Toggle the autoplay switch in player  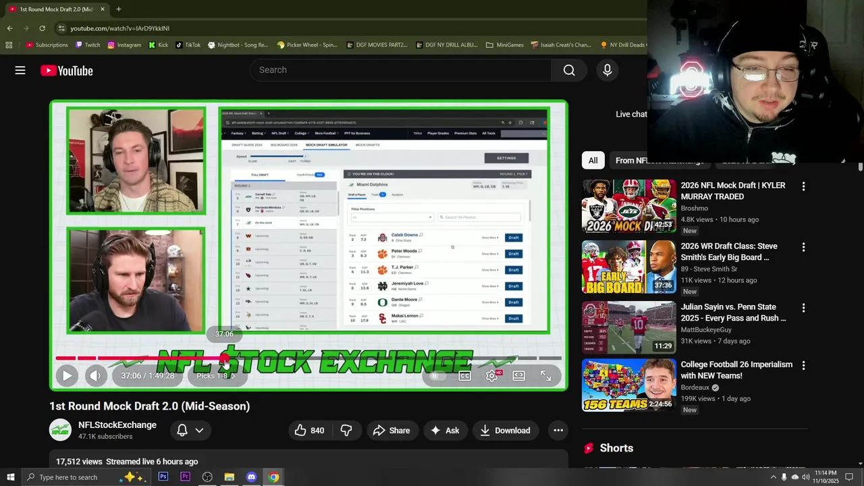pyautogui.click(x=437, y=376)
